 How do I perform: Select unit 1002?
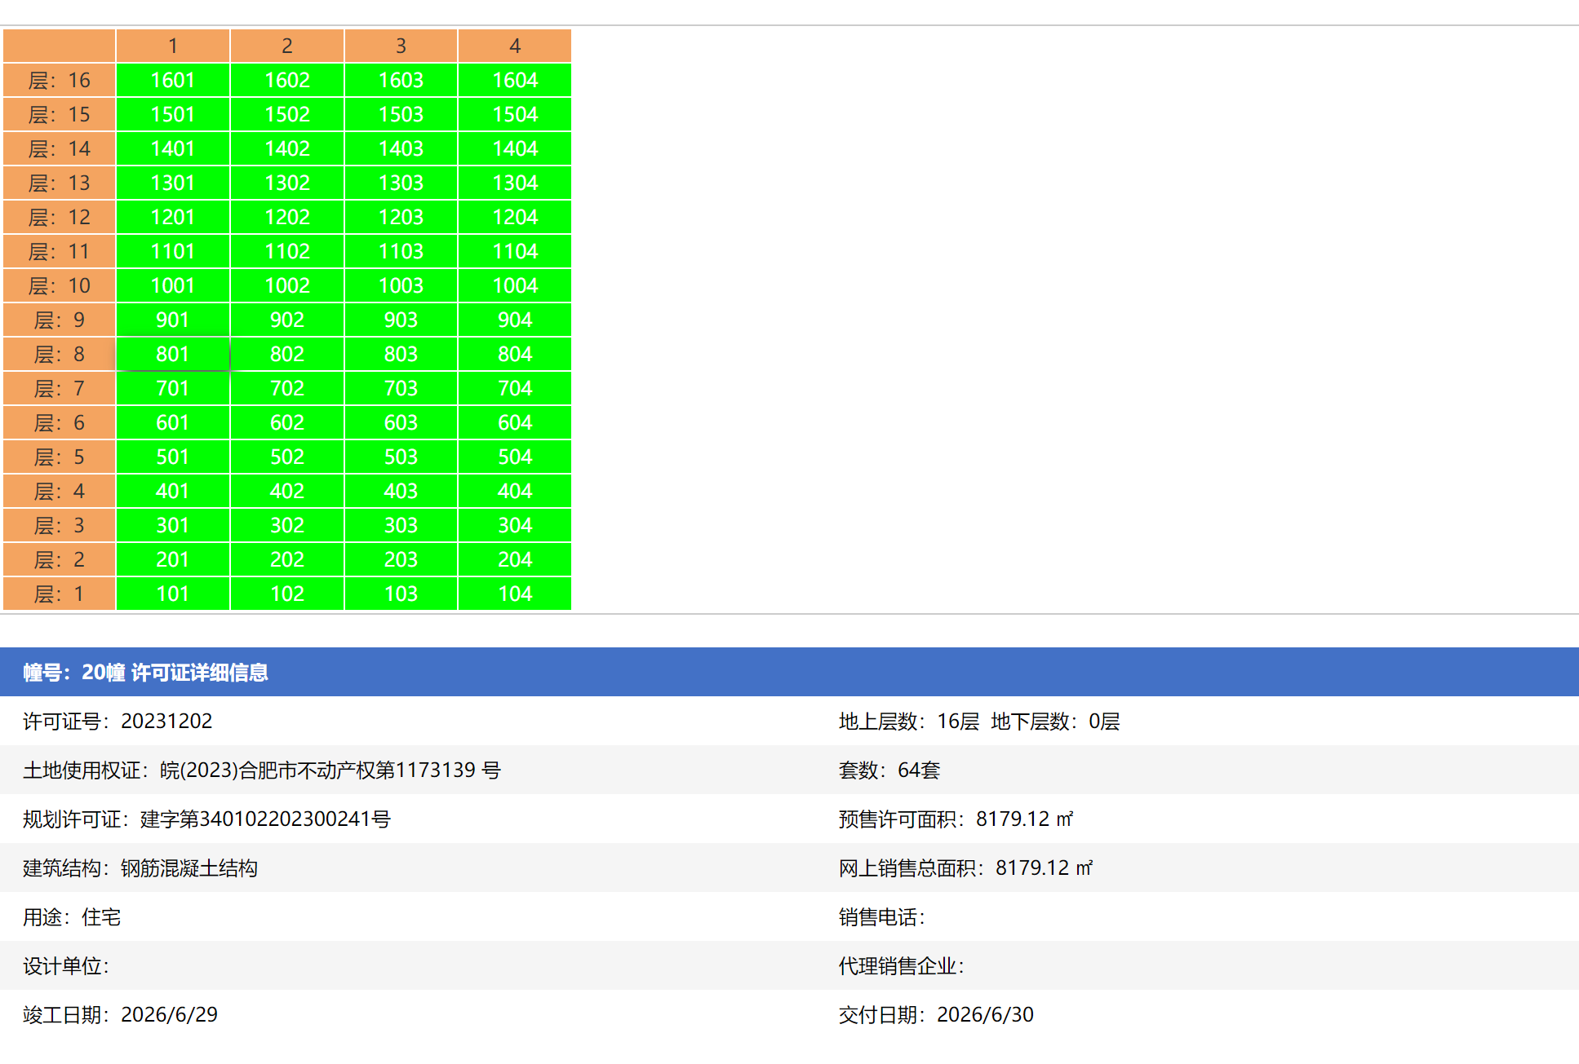287,285
